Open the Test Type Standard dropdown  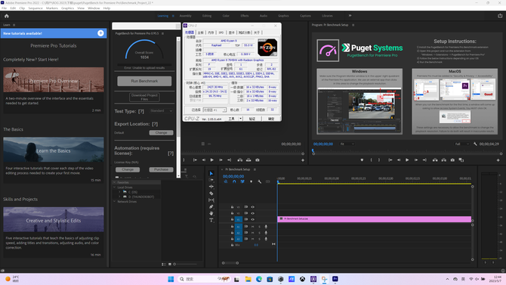click(161, 111)
